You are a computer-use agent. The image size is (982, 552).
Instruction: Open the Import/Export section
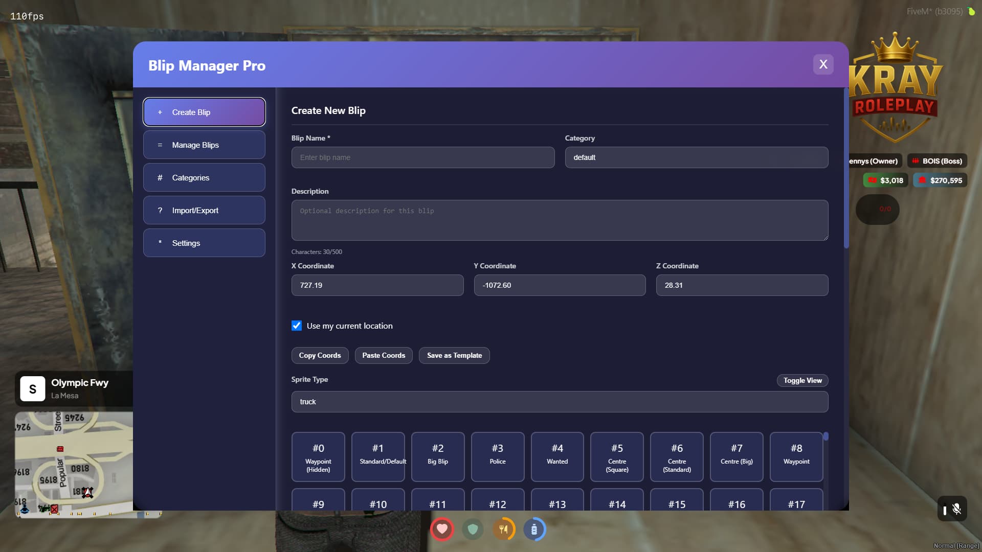[x=204, y=210]
